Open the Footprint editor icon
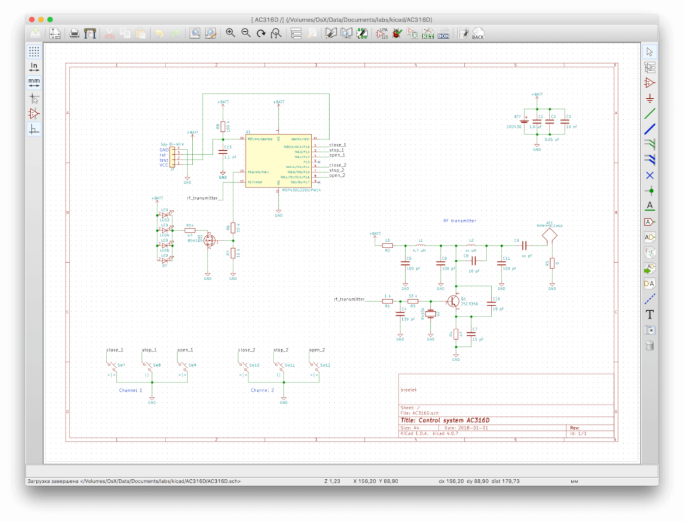 [362, 33]
